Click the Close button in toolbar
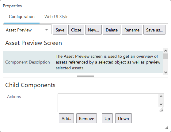Viewport: 171px width, 132px height. tap(76, 30)
